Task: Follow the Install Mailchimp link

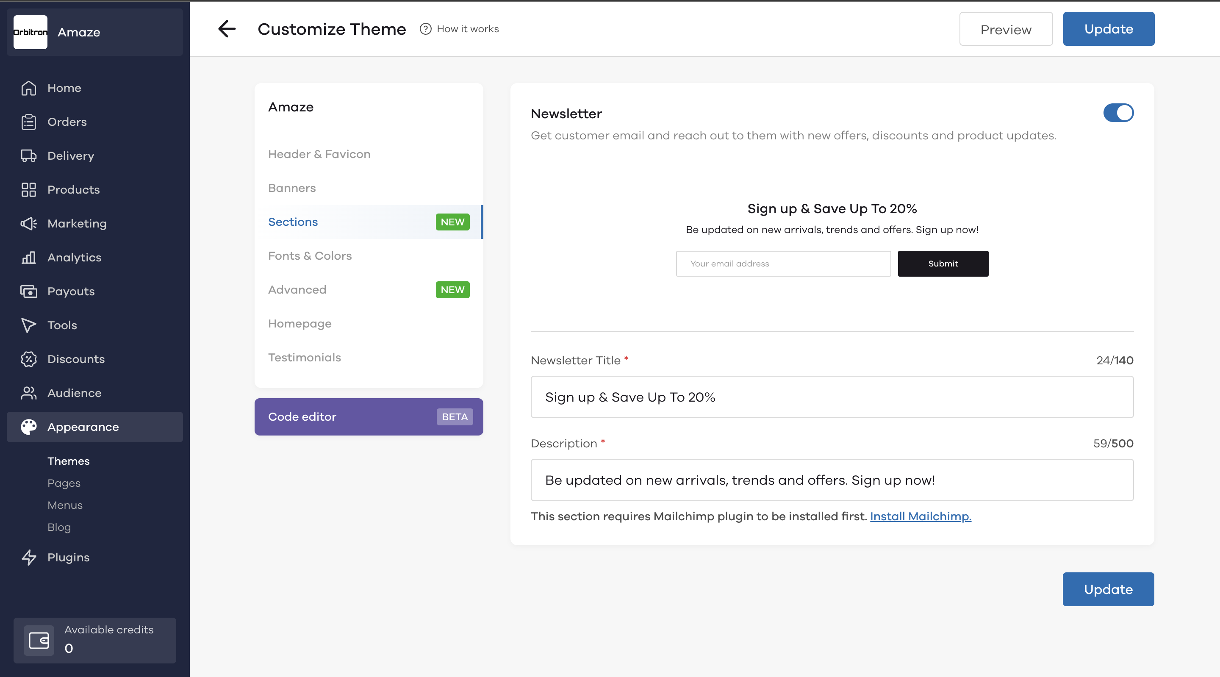Action: click(920, 516)
